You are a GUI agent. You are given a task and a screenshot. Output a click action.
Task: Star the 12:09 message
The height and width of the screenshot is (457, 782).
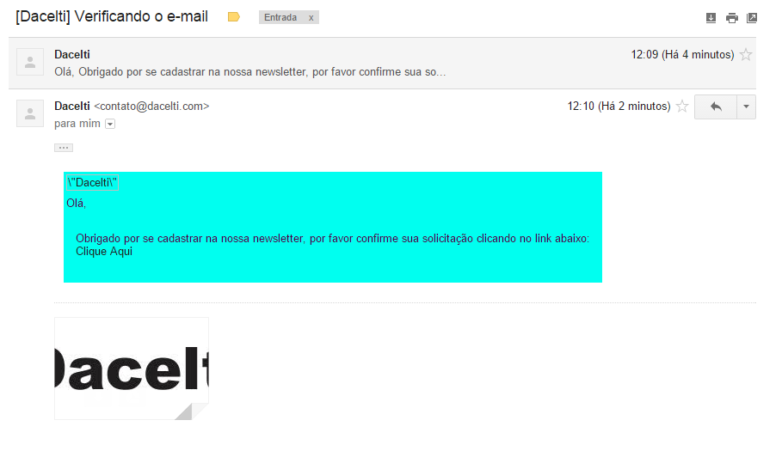click(746, 54)
